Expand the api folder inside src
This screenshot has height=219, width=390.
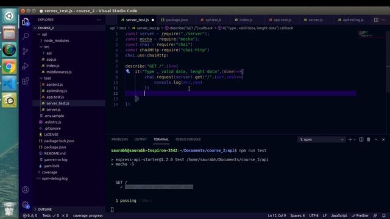49,53
